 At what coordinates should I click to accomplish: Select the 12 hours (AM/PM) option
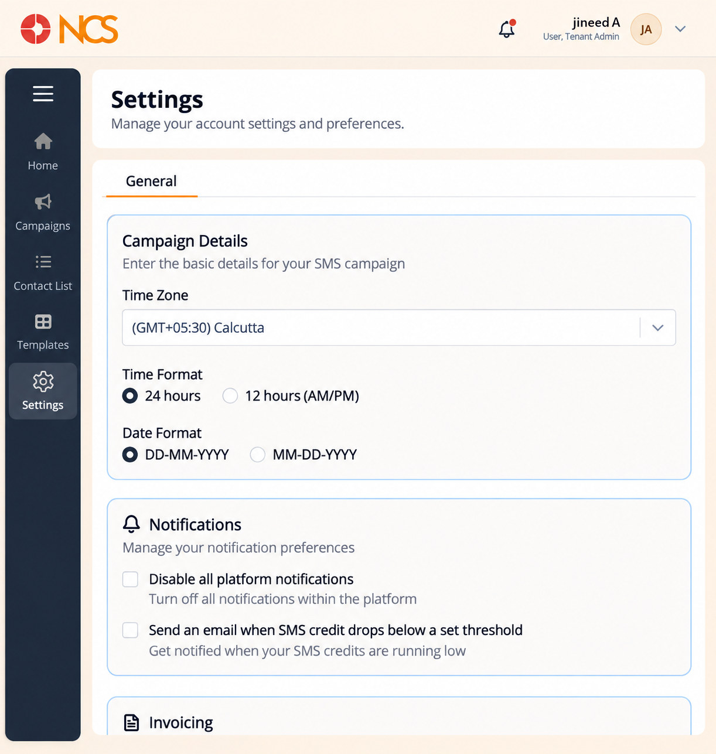pyautogui.click(x=230, y=396)
